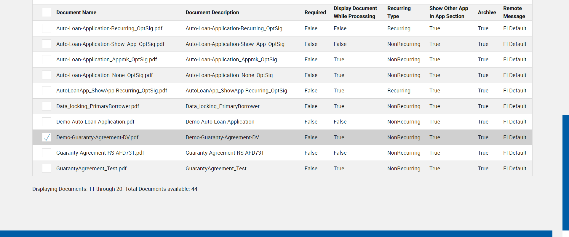Uncheck the Demo-Guaranty-Agreement-DV.pdf checkbox
Image resolution: width=569 pixels, height=237 pixels.
(47, 137)
